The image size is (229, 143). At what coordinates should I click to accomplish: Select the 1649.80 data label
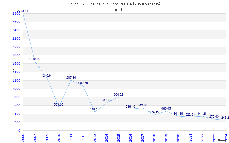click(x=34, y=59)
